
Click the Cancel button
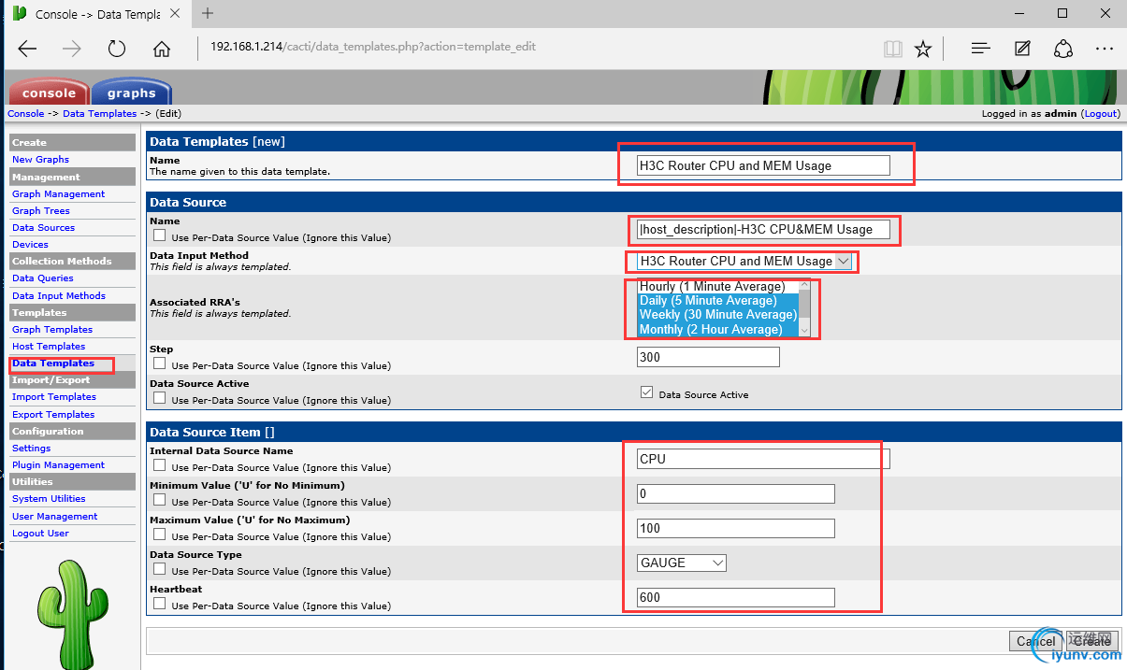coord(1035,641)
